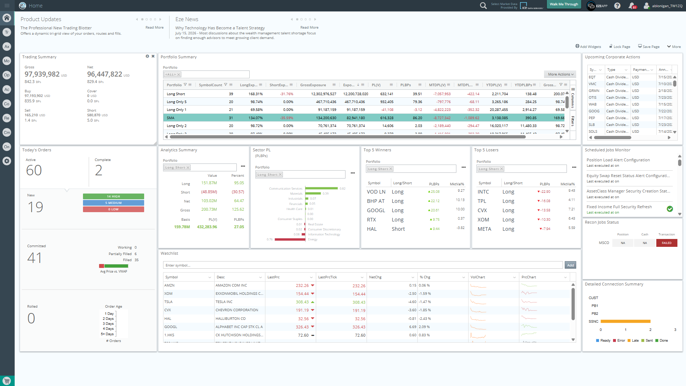686x386 pixels.
Task: Open the PL(V) column menu in Portfolio Summary
Action: (391, 85)
